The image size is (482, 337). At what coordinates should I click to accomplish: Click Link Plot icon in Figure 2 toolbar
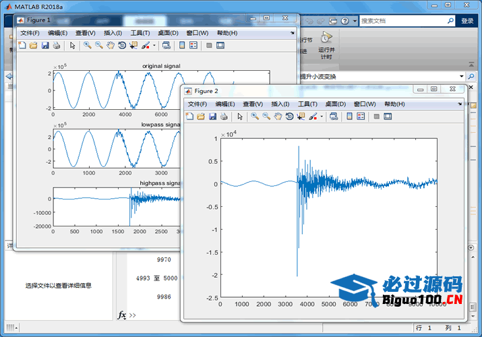click(334, 117)
